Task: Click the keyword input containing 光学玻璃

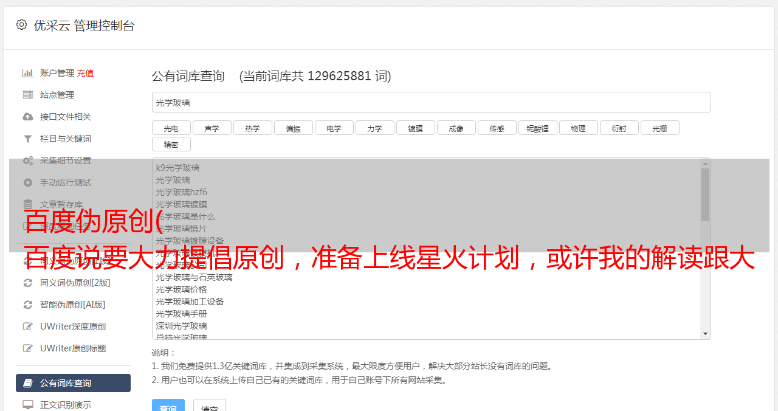Action: [431, 102]
